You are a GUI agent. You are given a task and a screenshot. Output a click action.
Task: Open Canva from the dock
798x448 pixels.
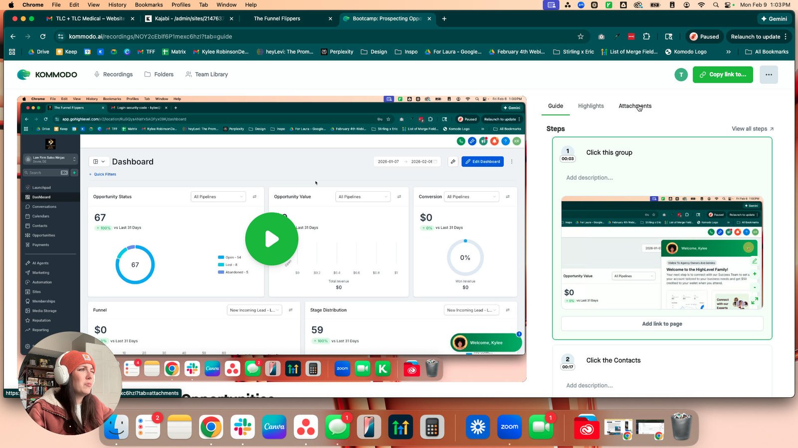(274, 427)
